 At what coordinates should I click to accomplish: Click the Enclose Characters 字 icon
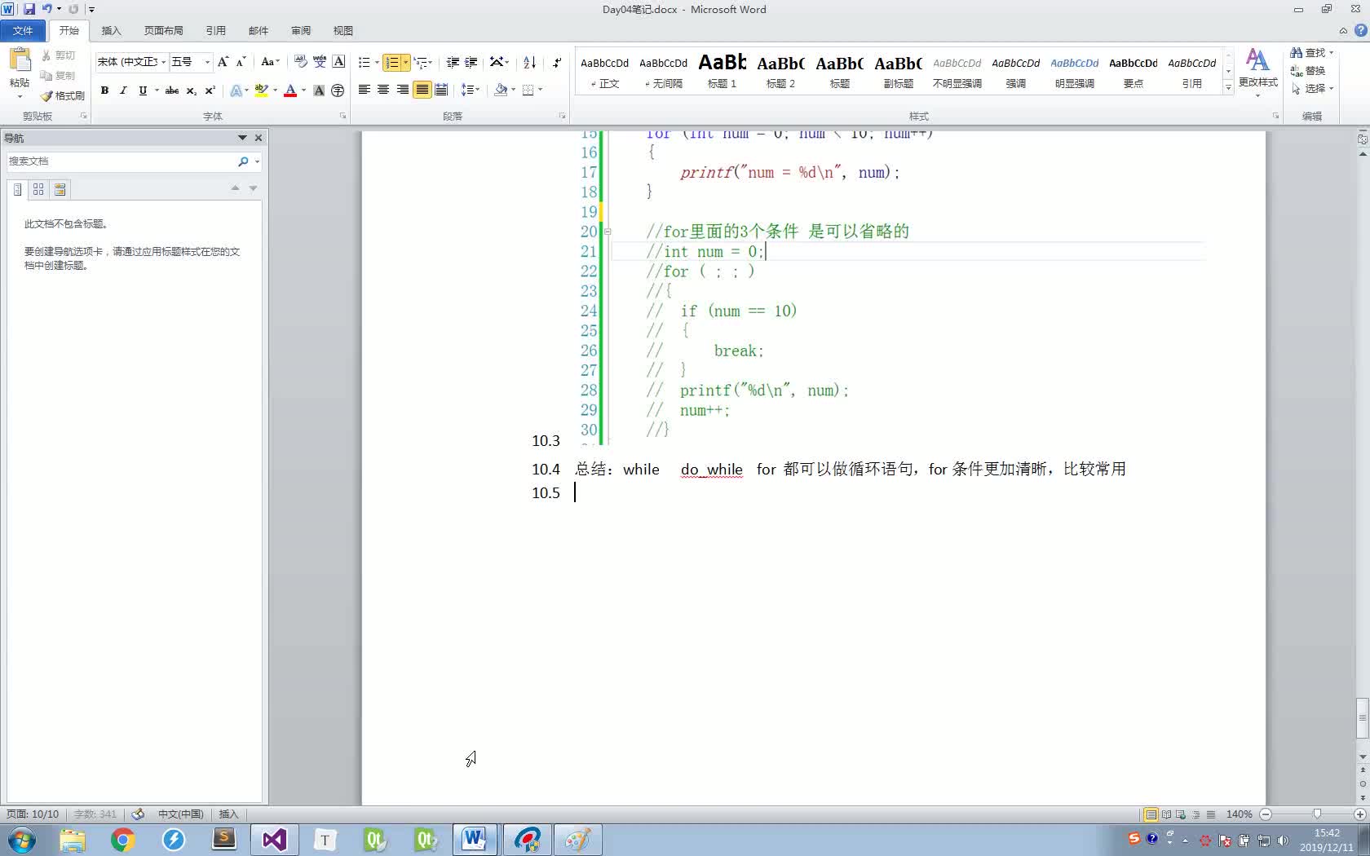(338, 90)
